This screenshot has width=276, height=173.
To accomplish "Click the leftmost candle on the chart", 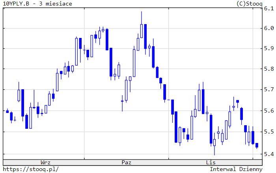I will pyautogui.click(x=7, y=111).
